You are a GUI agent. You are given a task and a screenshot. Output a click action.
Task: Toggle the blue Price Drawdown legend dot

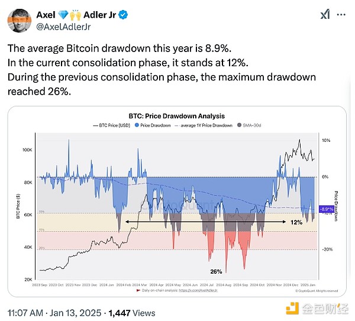(137, 125)
